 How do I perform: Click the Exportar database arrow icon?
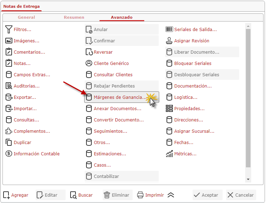coord(9,97)
